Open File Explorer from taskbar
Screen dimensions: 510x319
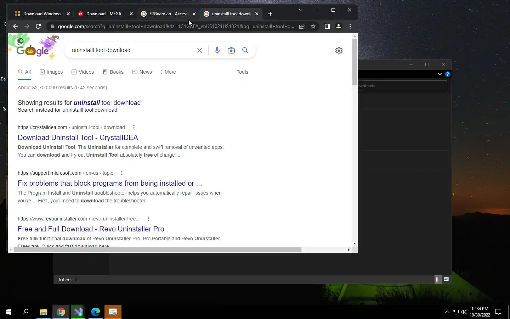43,312
